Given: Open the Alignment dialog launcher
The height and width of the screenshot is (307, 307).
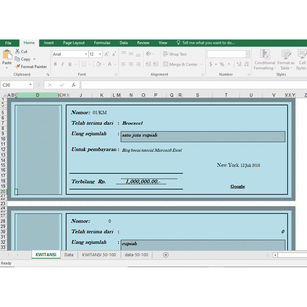Looking at the screenshot, I should pos(203,75).
